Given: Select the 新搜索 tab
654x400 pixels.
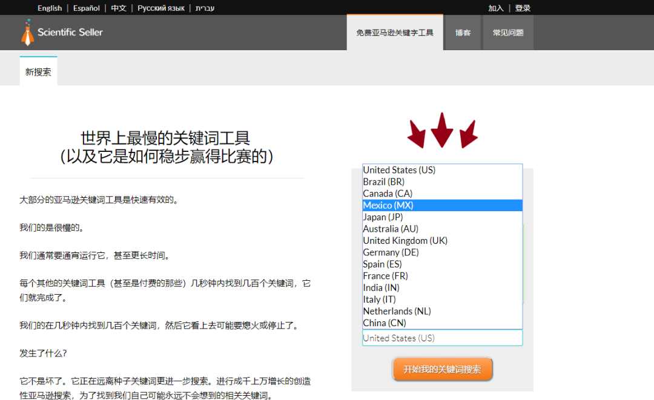Looking at the screenshot, I should click(x=38, y=72).
